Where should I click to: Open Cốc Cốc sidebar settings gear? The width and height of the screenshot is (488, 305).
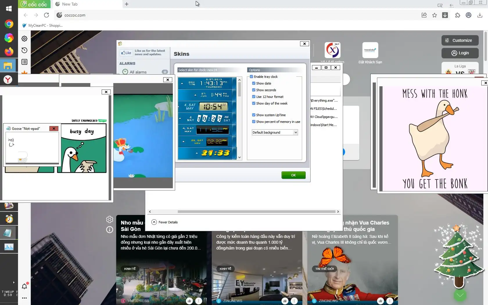(24, 39)
